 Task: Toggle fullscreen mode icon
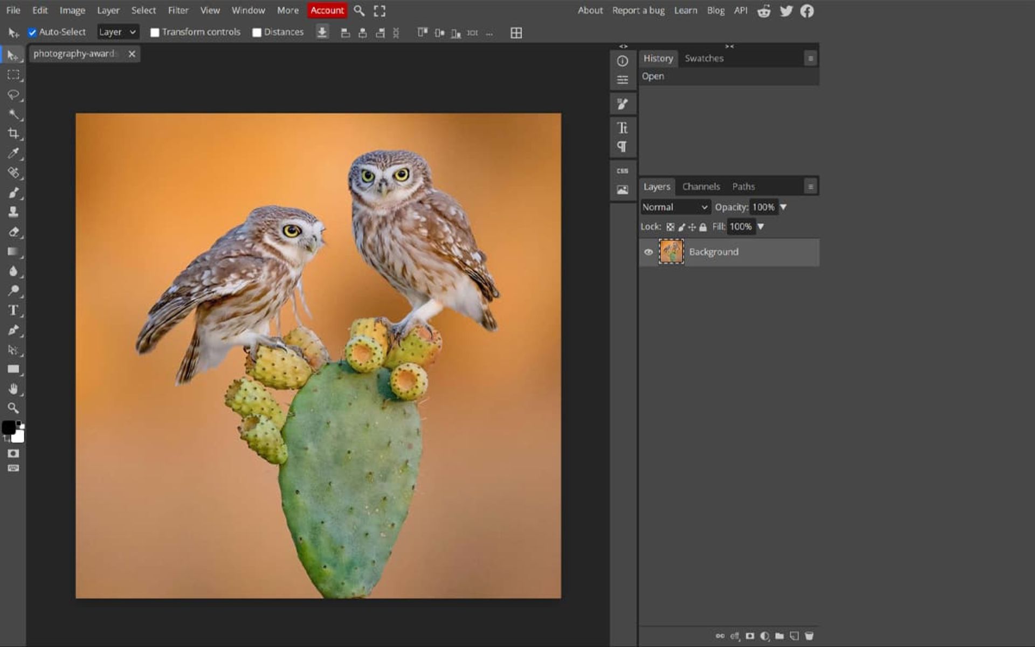coord(379,10)
